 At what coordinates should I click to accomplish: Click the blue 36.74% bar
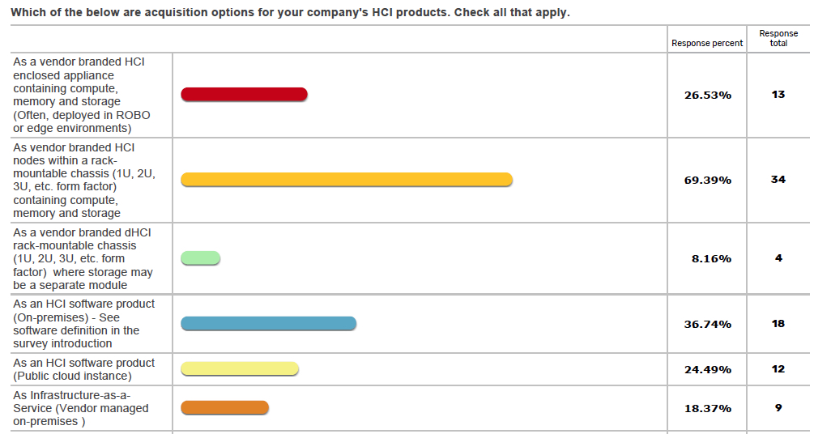[x=268, y=323]
